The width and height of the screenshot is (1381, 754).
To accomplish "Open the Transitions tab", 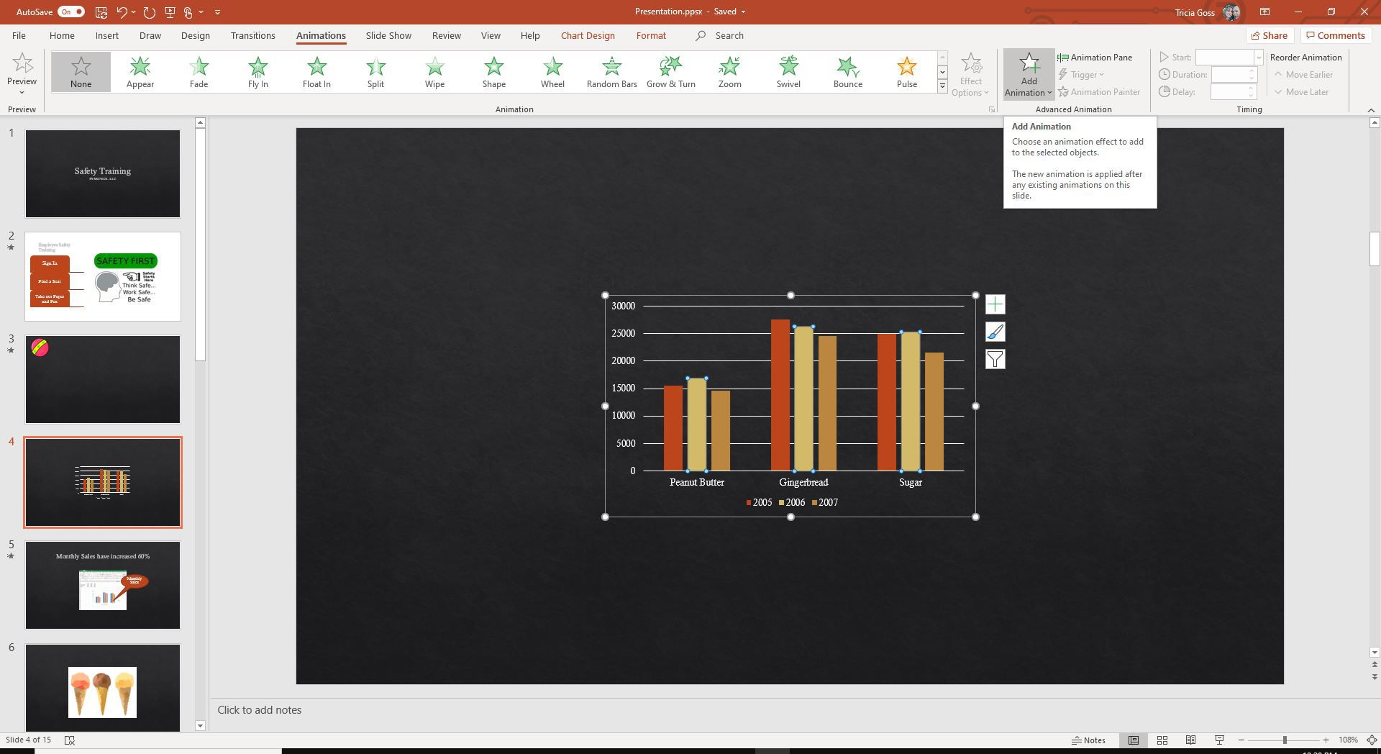I will pos(252,35).
